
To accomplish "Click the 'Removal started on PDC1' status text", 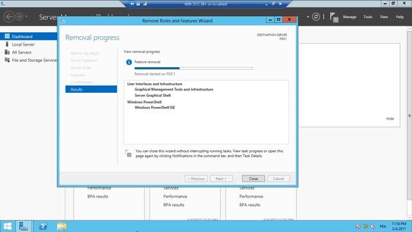I will [154, 74].
